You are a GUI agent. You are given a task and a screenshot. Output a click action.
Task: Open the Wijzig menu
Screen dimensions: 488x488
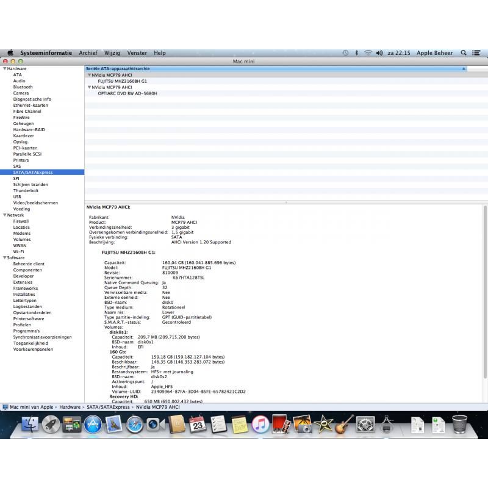point(112,52)
